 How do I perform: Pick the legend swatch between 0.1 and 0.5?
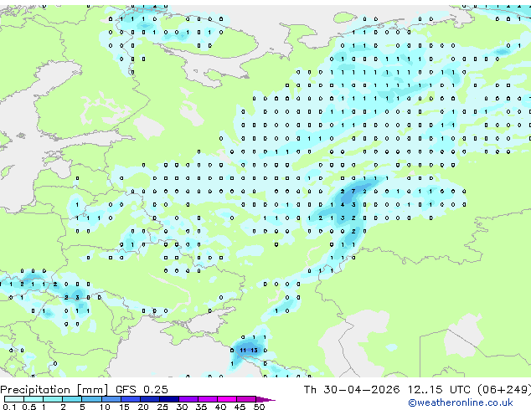coord(14,399)
